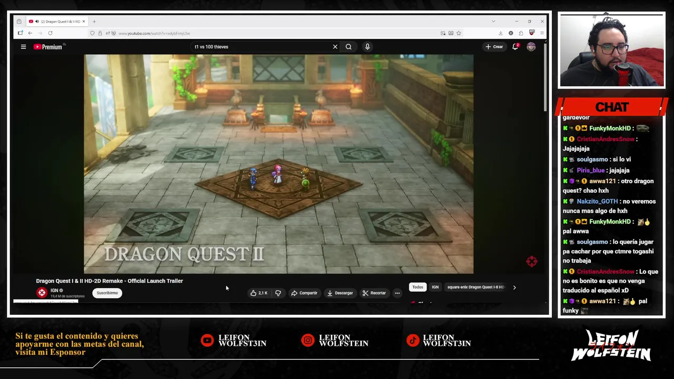Open the picture-in-picture icon in address bar
674x379 pixels.
click(x=443, y=33)
